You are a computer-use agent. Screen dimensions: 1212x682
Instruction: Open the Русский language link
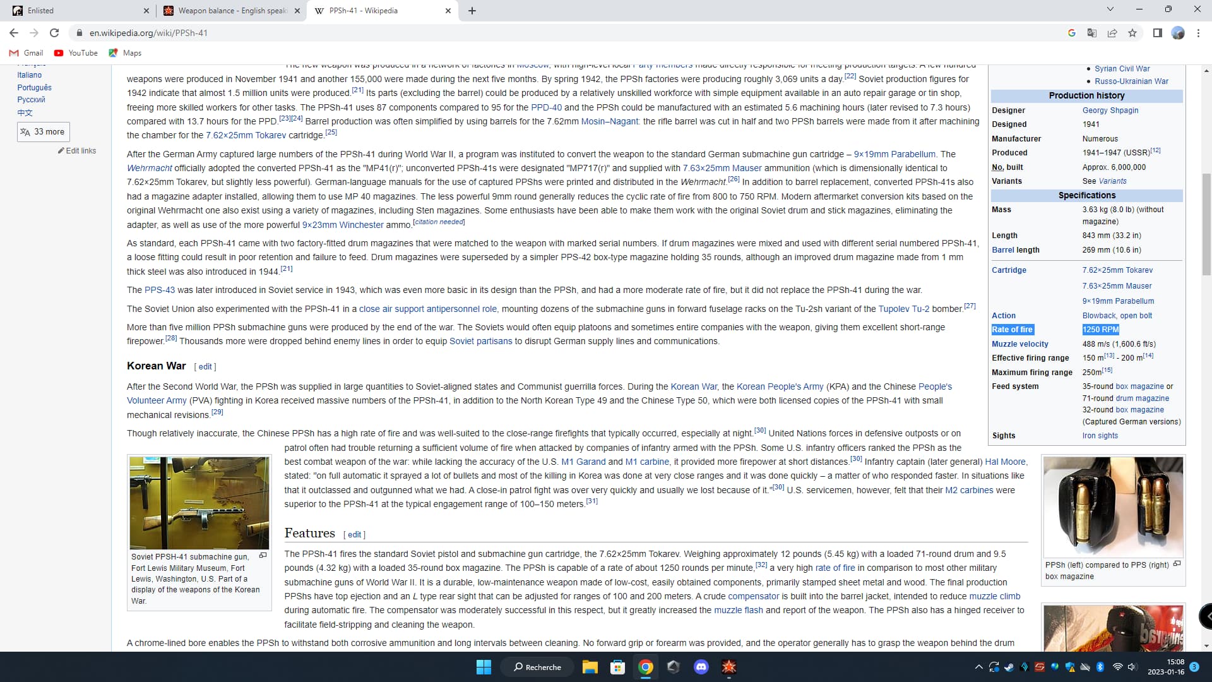tap(32, 100)
